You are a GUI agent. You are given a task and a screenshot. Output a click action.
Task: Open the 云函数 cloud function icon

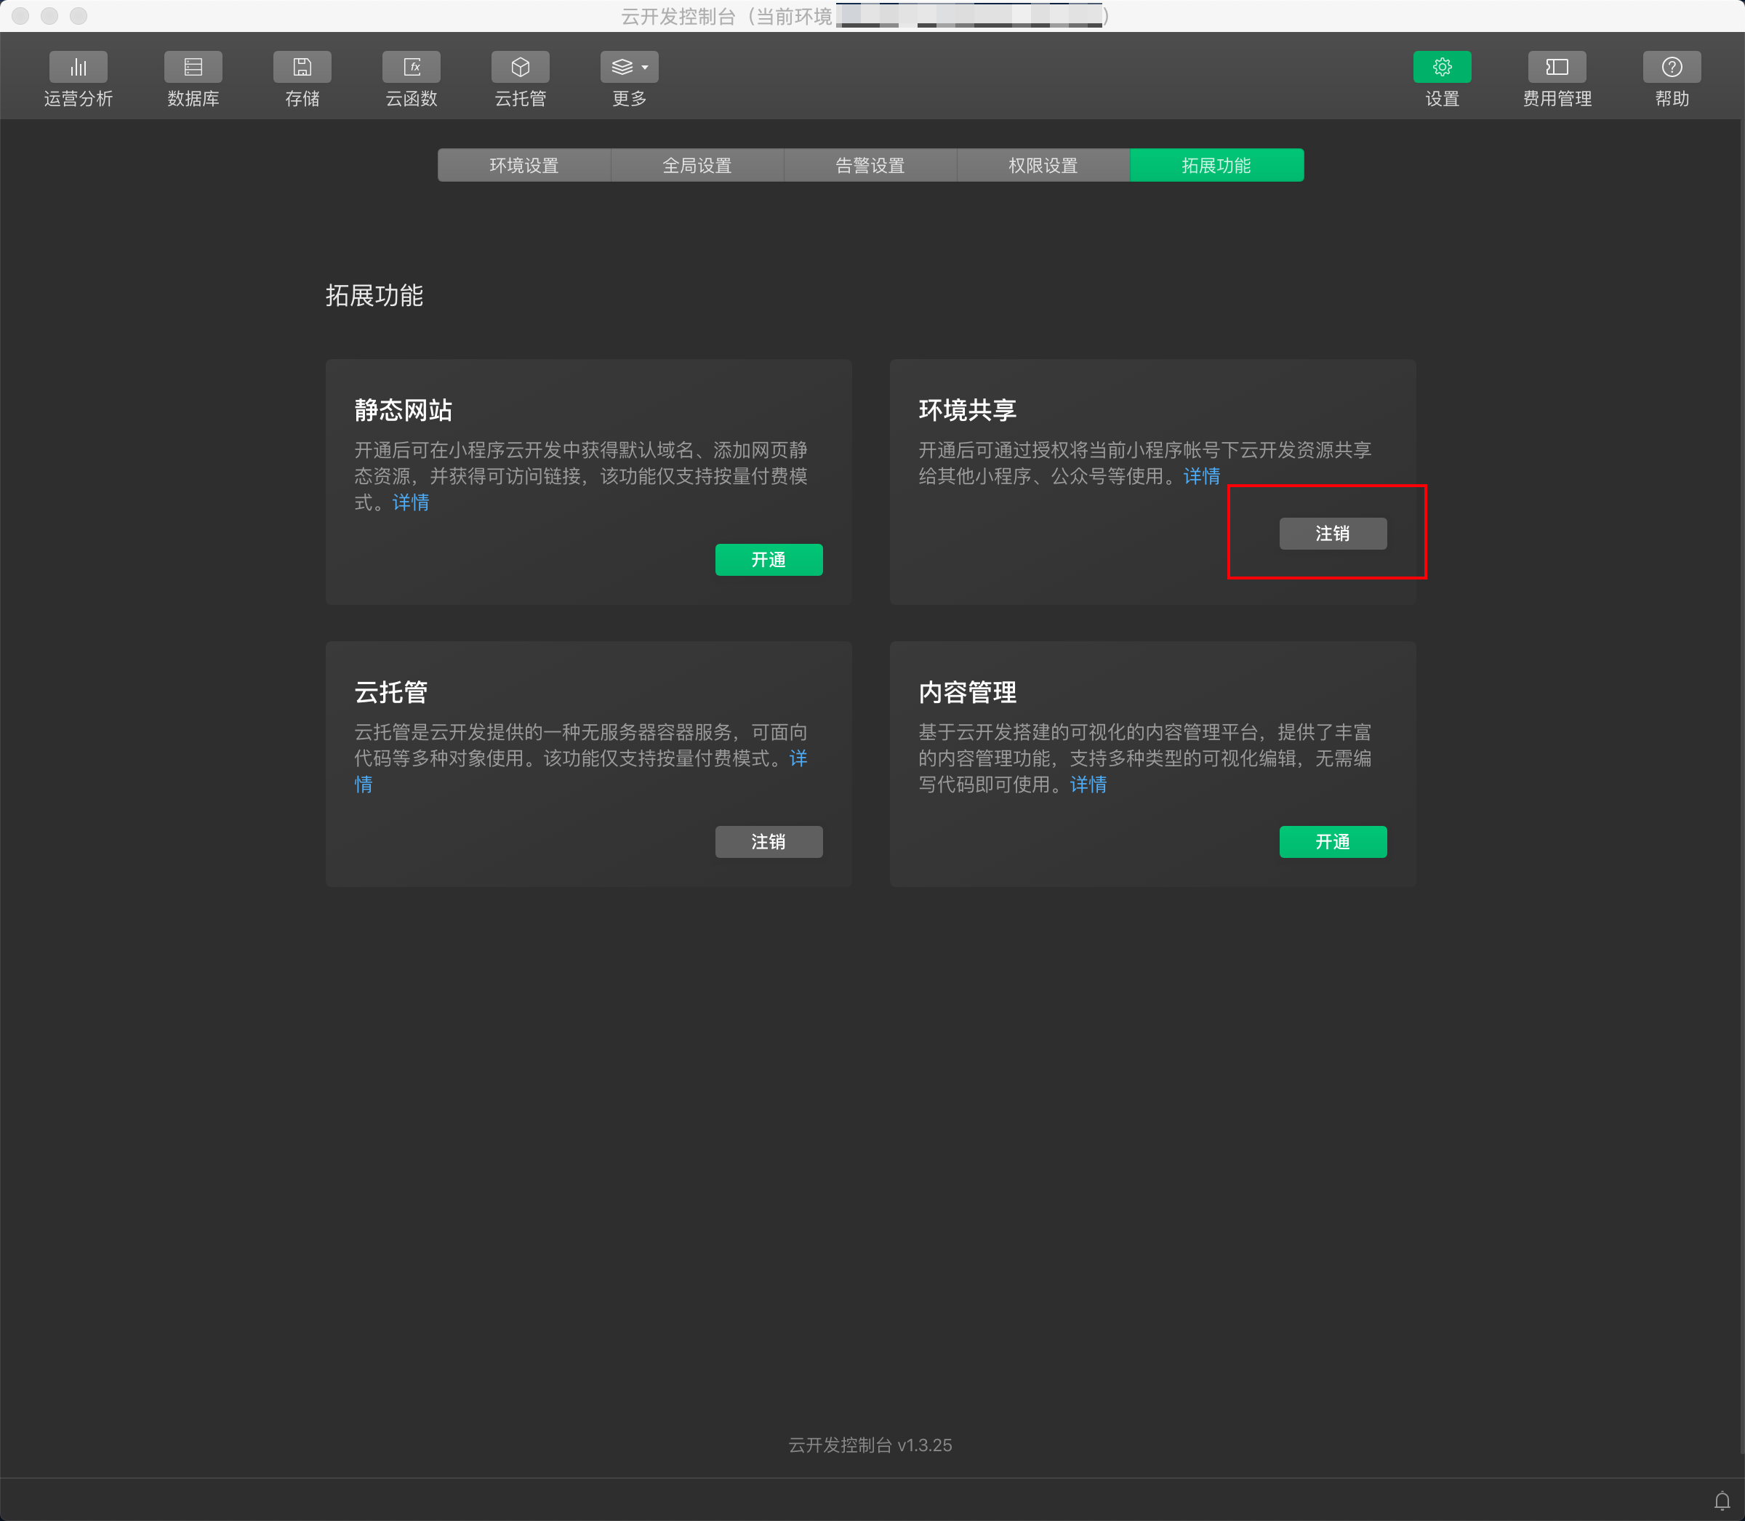(x=412, y=67)
